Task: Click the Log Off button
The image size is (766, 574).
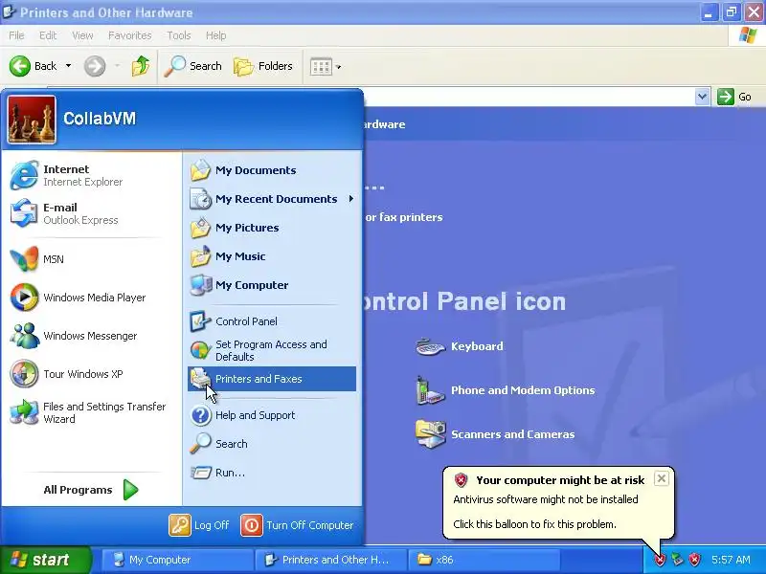Action: point(199,525)
